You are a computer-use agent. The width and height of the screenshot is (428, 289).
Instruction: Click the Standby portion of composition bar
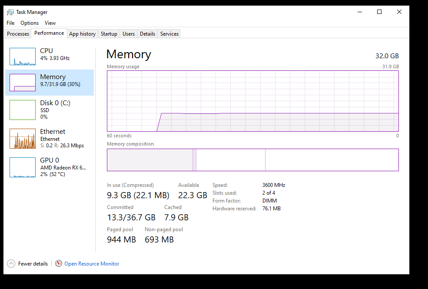click(x=231, y=160)
